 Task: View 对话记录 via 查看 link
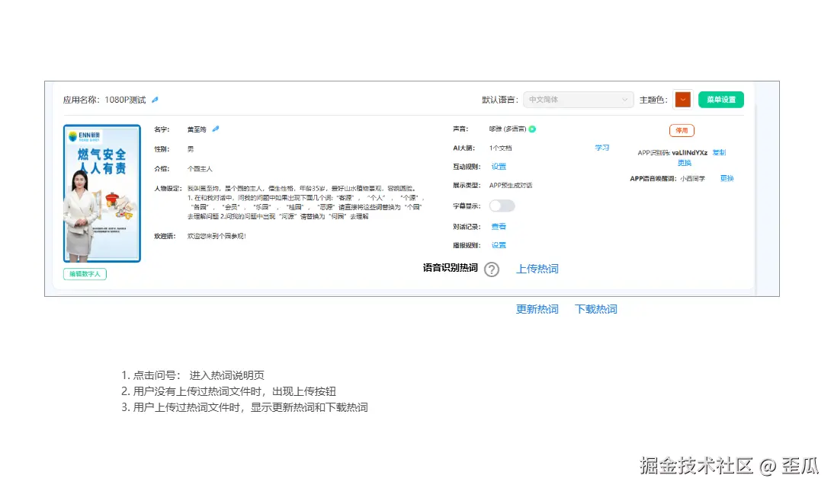coord(497,225)
